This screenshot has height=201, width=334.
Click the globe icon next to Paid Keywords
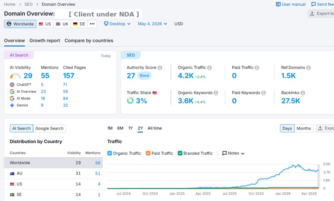point(263,93)
